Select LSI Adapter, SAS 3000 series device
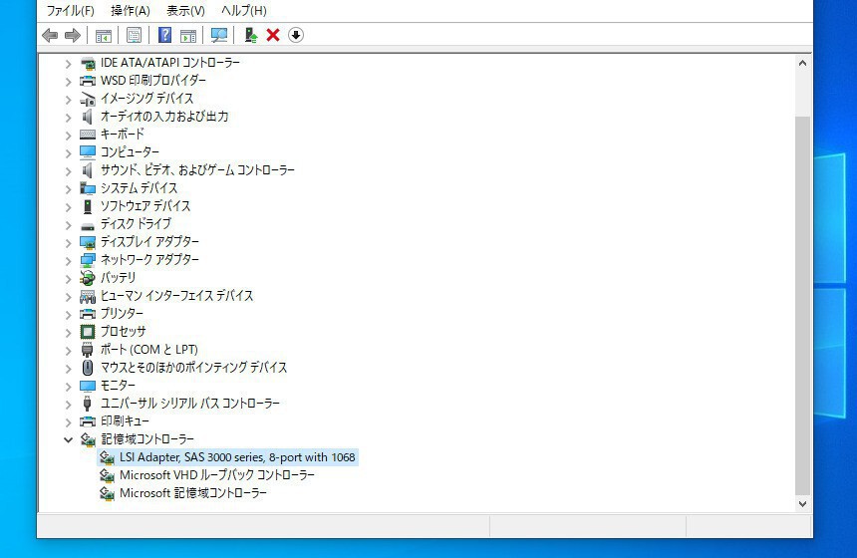 [x=237, y=457]
